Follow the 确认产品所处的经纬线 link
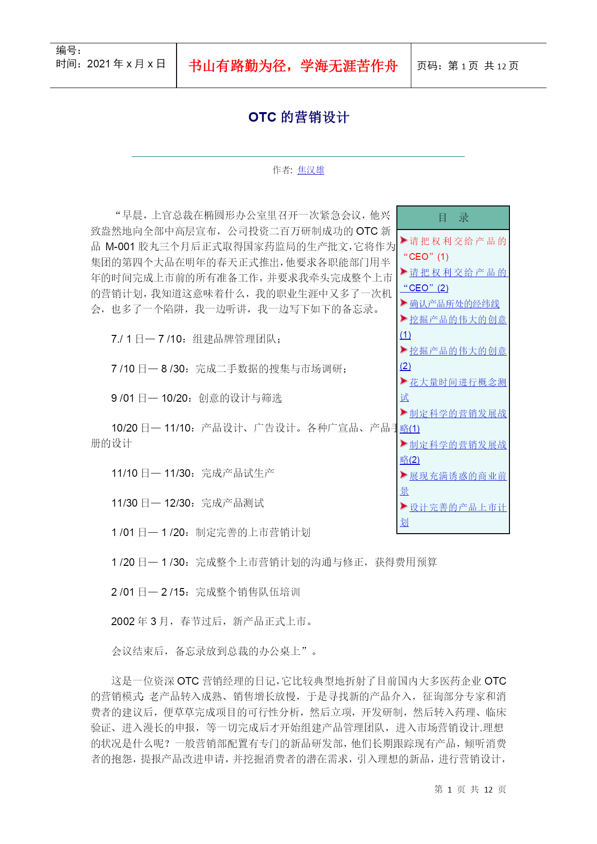 (454, 304)
